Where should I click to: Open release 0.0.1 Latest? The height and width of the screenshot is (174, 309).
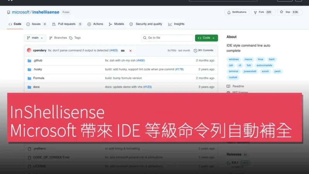pos(238,163)
